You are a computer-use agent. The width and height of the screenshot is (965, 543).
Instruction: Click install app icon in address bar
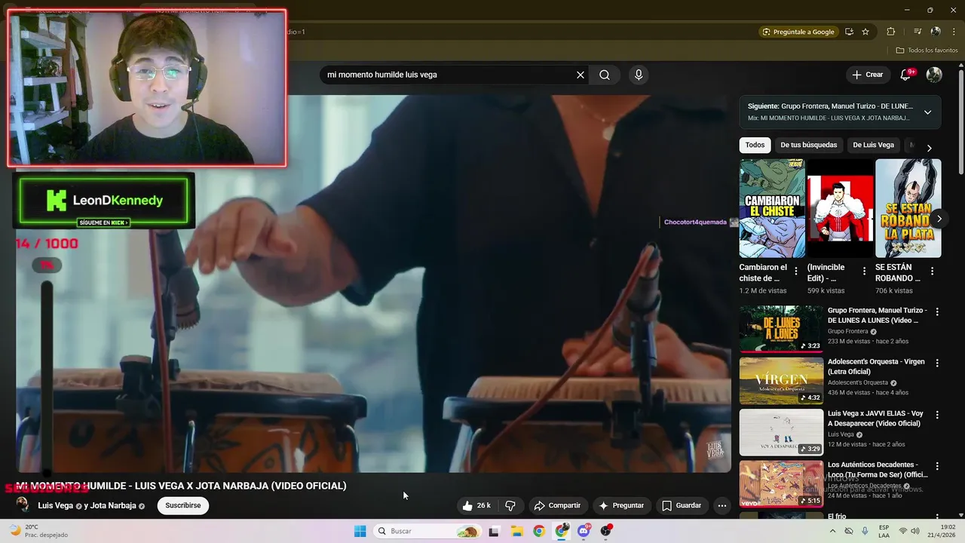849,32
